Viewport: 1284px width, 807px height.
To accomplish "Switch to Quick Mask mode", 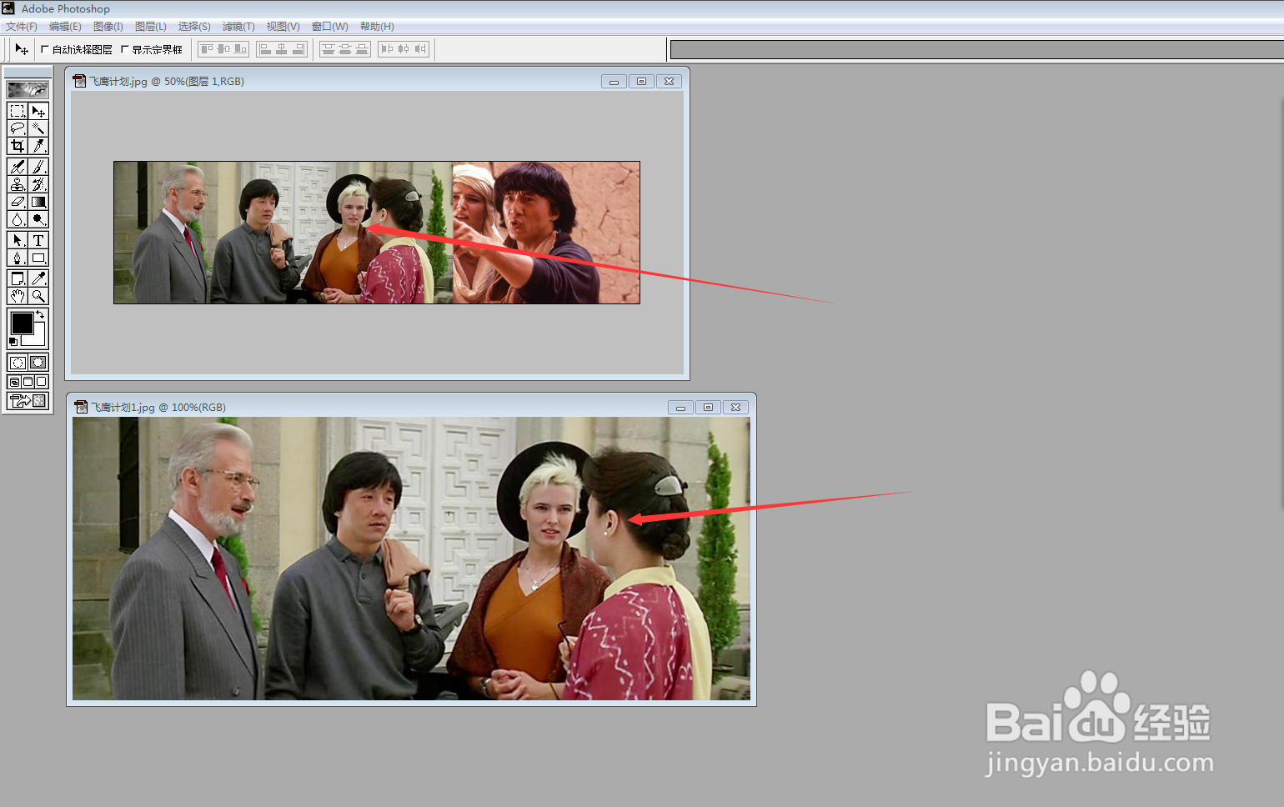I will (38, 363).
